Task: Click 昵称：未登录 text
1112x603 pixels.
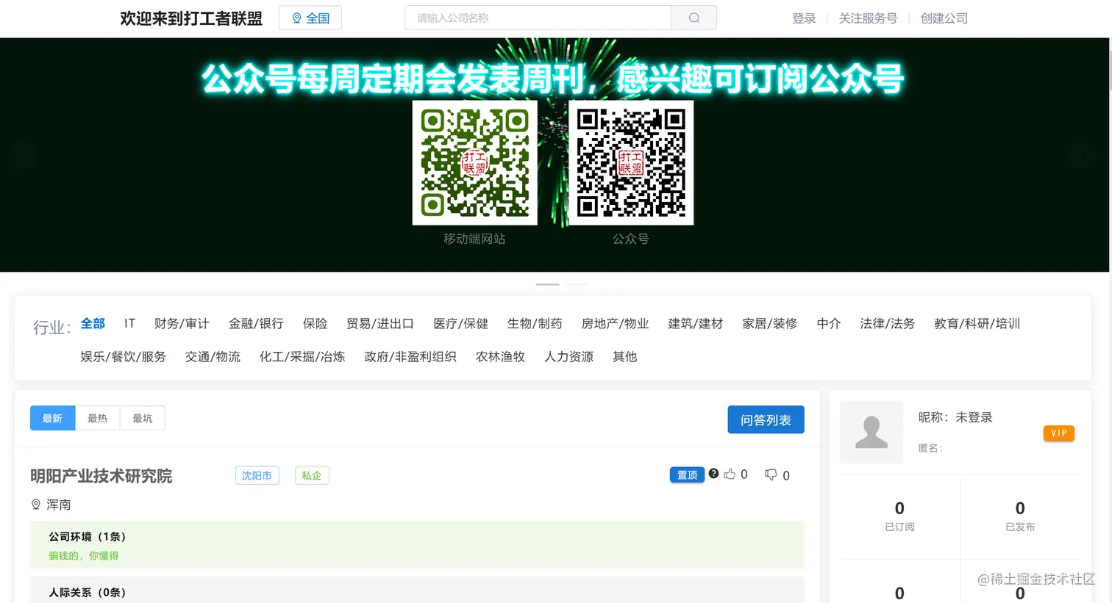Action: click(x=955, y=417)
